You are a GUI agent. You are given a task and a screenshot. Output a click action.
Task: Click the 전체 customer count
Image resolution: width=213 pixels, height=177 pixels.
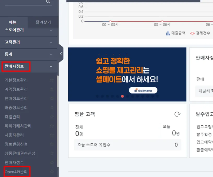[x=79, y=133]
